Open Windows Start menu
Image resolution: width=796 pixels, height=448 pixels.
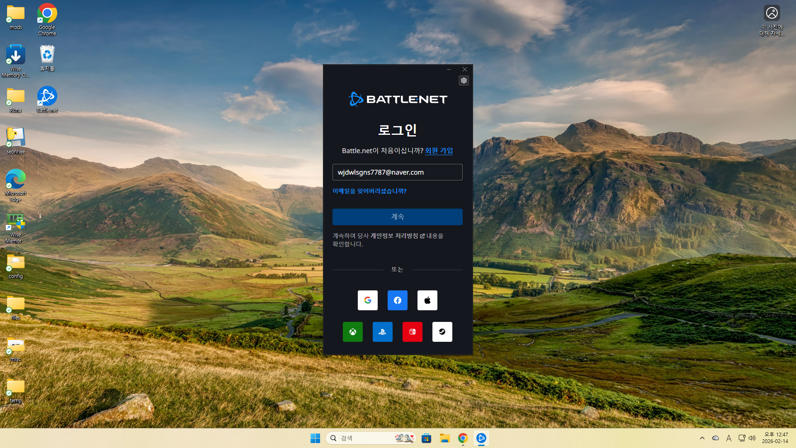pos(315,438)
